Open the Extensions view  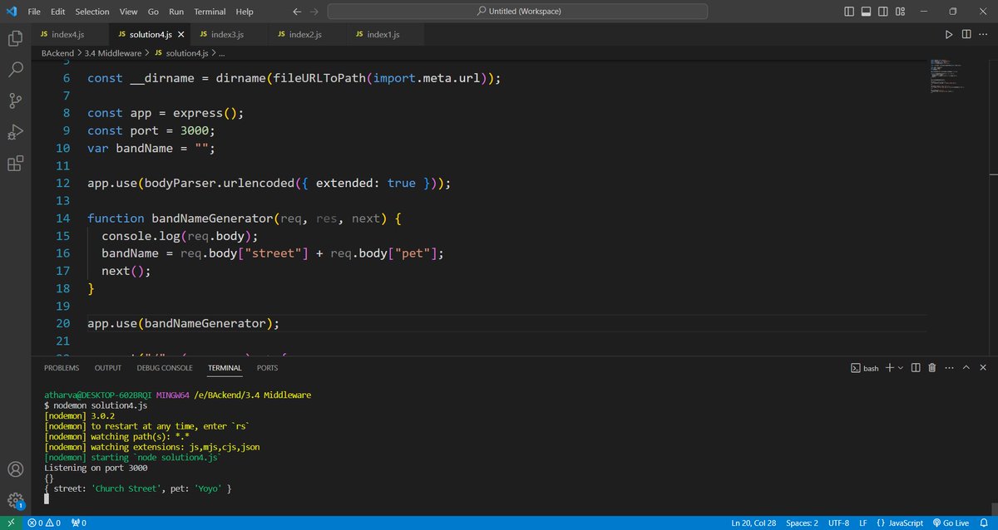[14, 164]
